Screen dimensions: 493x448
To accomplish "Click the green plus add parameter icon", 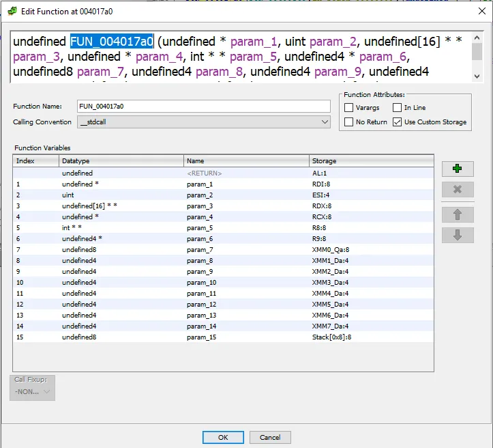I will (x=458, y=169).
